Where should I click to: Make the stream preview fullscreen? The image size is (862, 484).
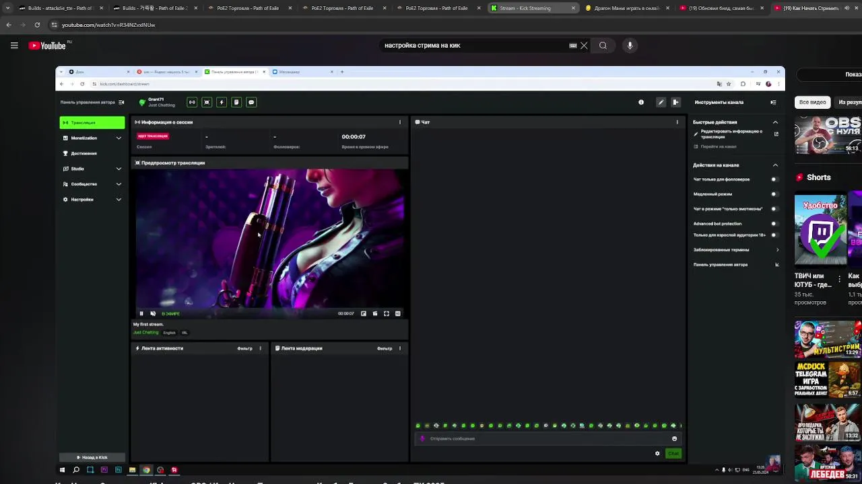click(387, 314)
